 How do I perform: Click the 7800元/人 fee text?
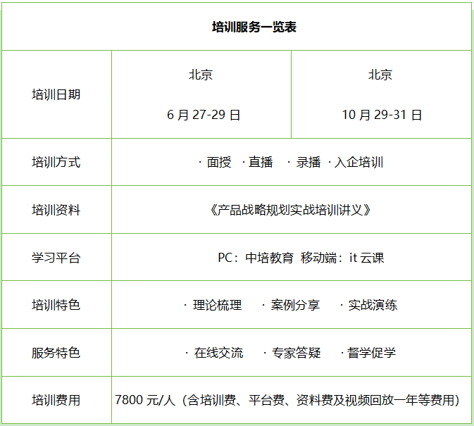point(144,400)
